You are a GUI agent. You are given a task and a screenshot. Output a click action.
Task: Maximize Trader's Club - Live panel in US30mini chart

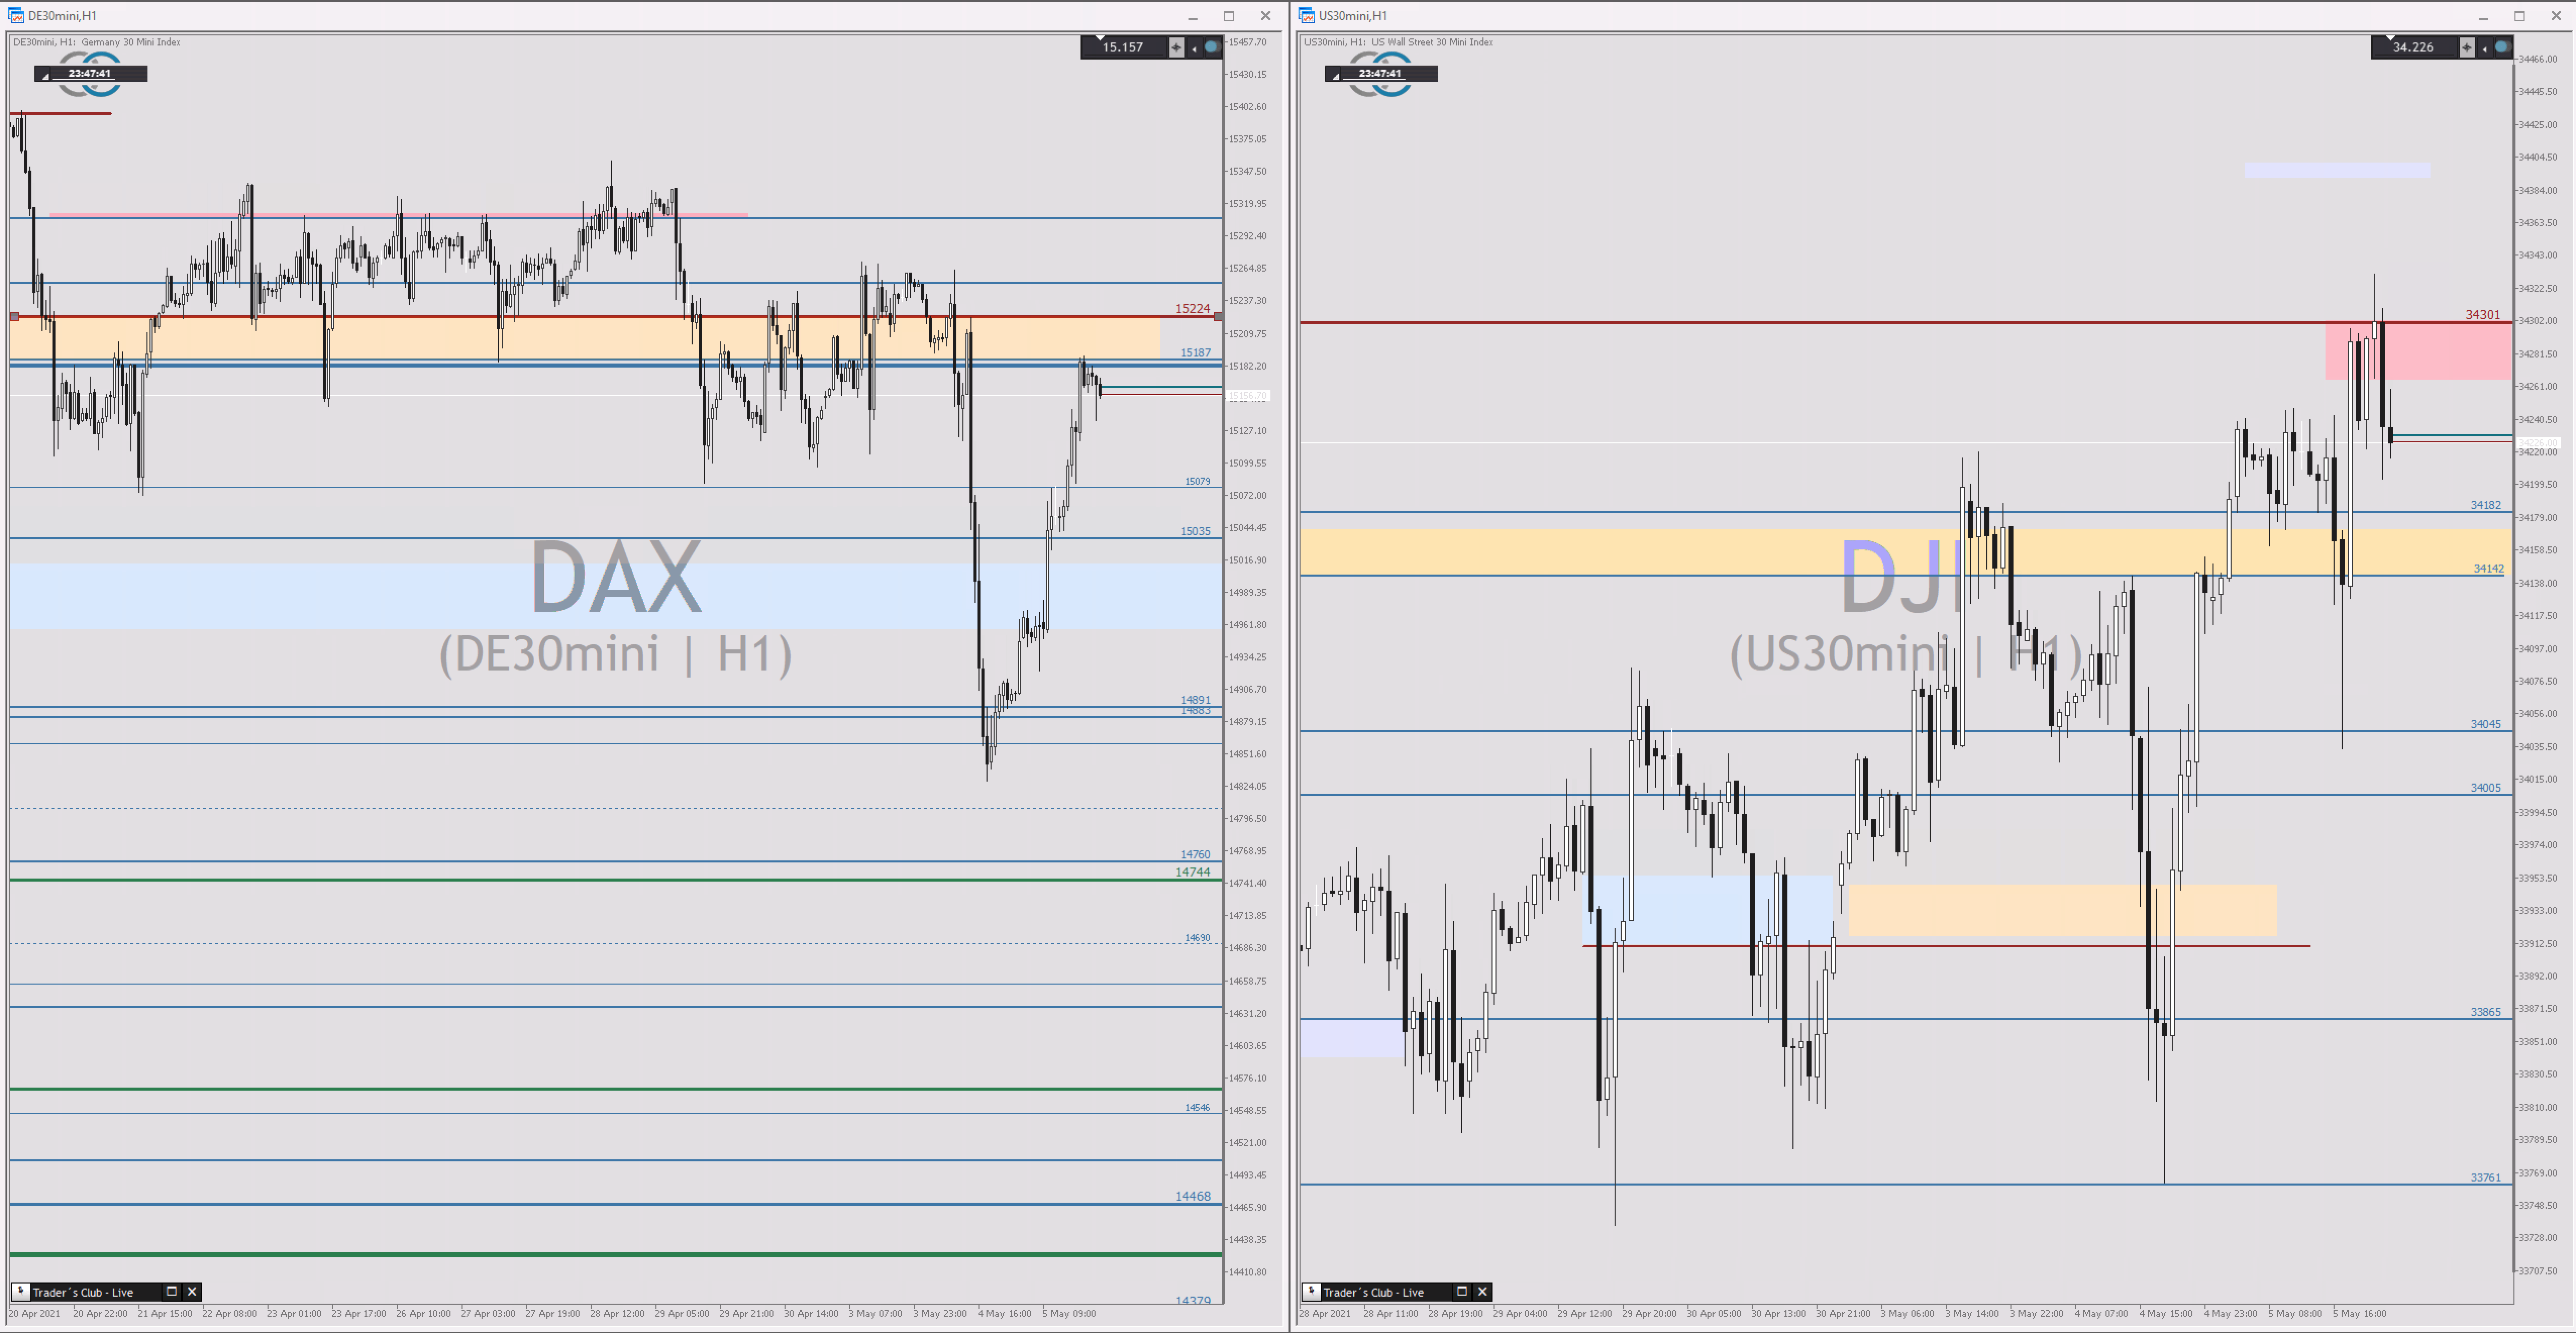point(1461,1291)
